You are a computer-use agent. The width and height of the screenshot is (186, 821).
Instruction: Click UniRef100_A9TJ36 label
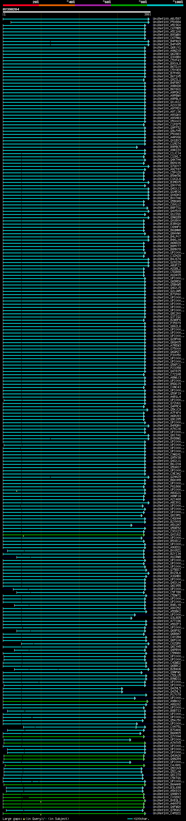coord(167,112)
